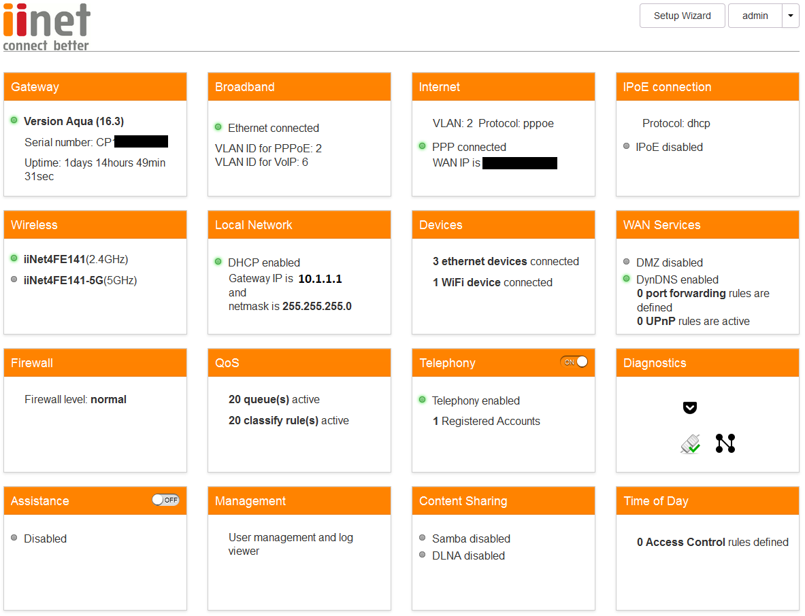This screenshot has width=805, height=616.
Task: Click green status dot beside Version Aqua
Action: click(x=14, y=120)
